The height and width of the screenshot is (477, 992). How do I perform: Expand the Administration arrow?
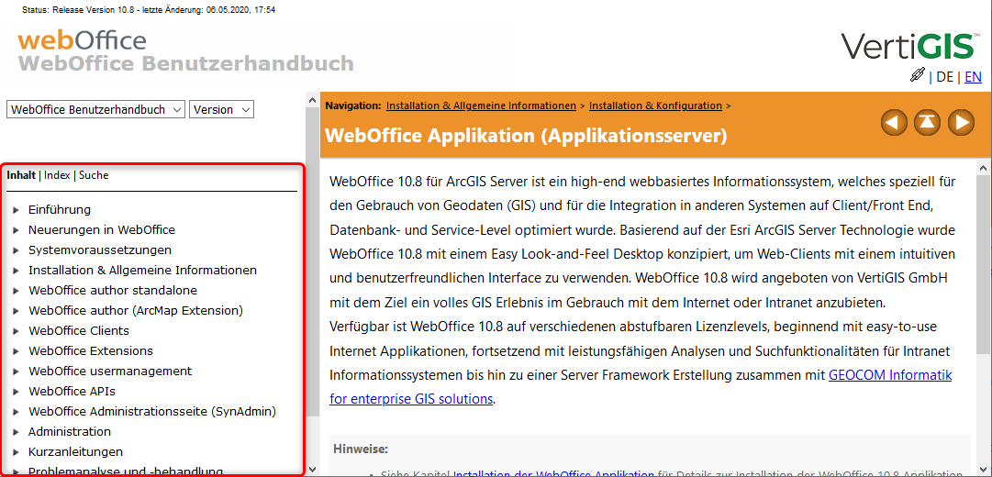click(x=16, y=431)
